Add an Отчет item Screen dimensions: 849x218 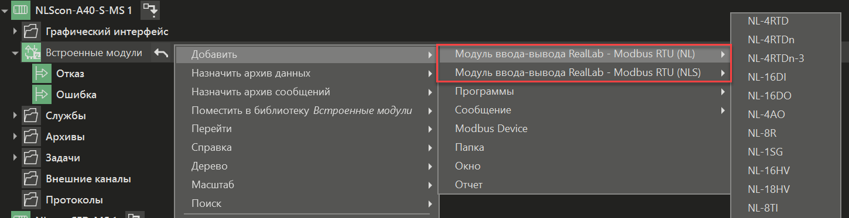pyautogui.click(x=584, y=185)
